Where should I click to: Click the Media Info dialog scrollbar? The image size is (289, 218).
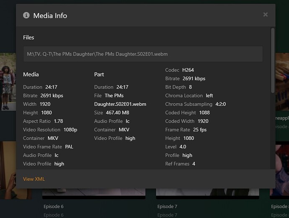pyautogui.click(x=273, y=60)
